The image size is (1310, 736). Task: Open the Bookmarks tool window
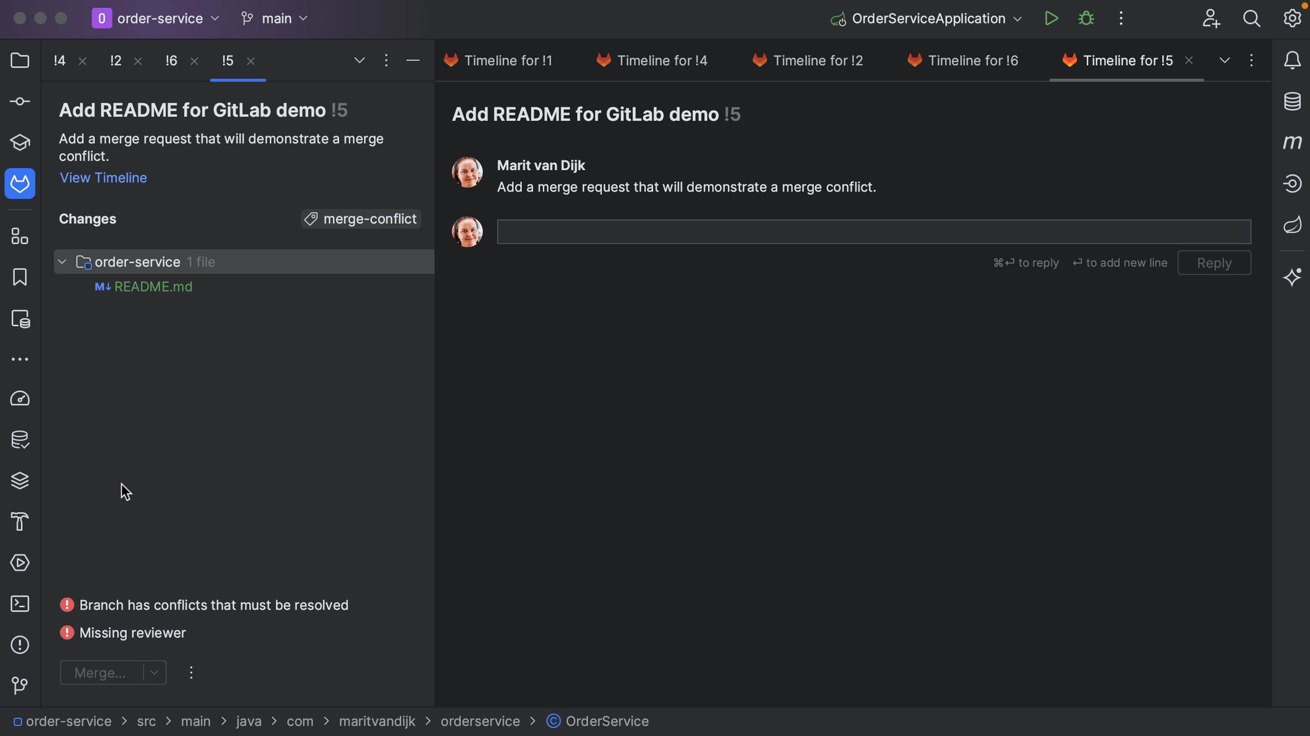point(20,277)
